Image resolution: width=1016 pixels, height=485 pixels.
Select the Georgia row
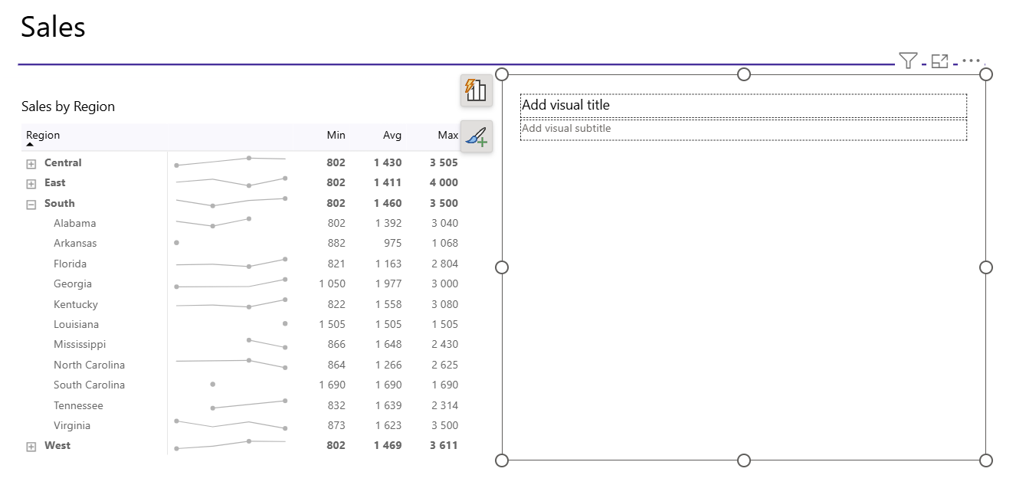[241, 283]
